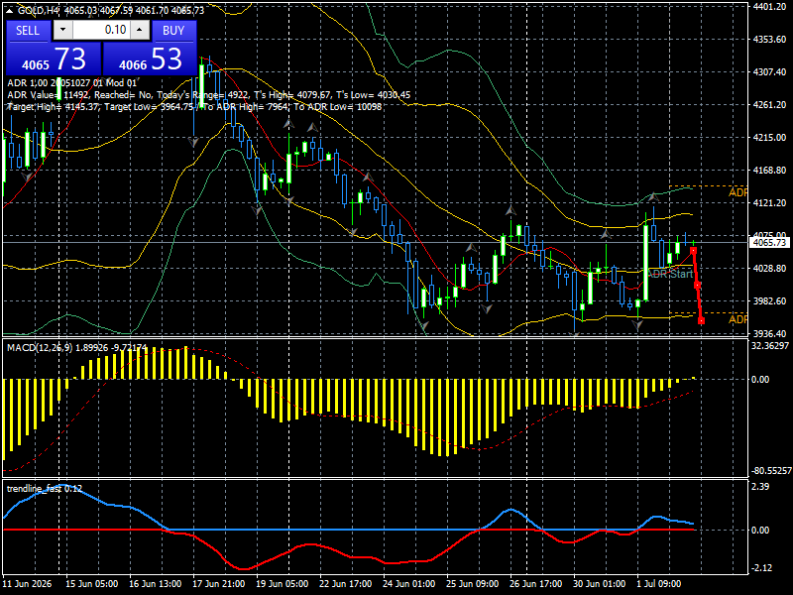Click the 3982.60 price axis label
The image size is (793, 595).
click(769, 301)
